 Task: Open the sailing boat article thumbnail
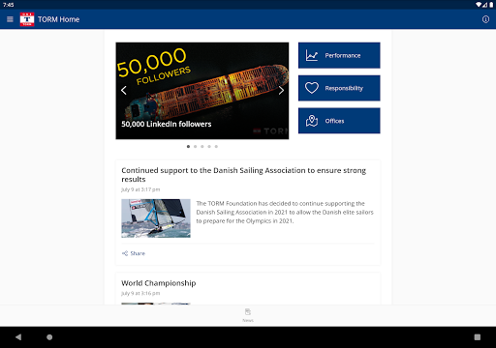pyautogui.click(x=156, y=218)
